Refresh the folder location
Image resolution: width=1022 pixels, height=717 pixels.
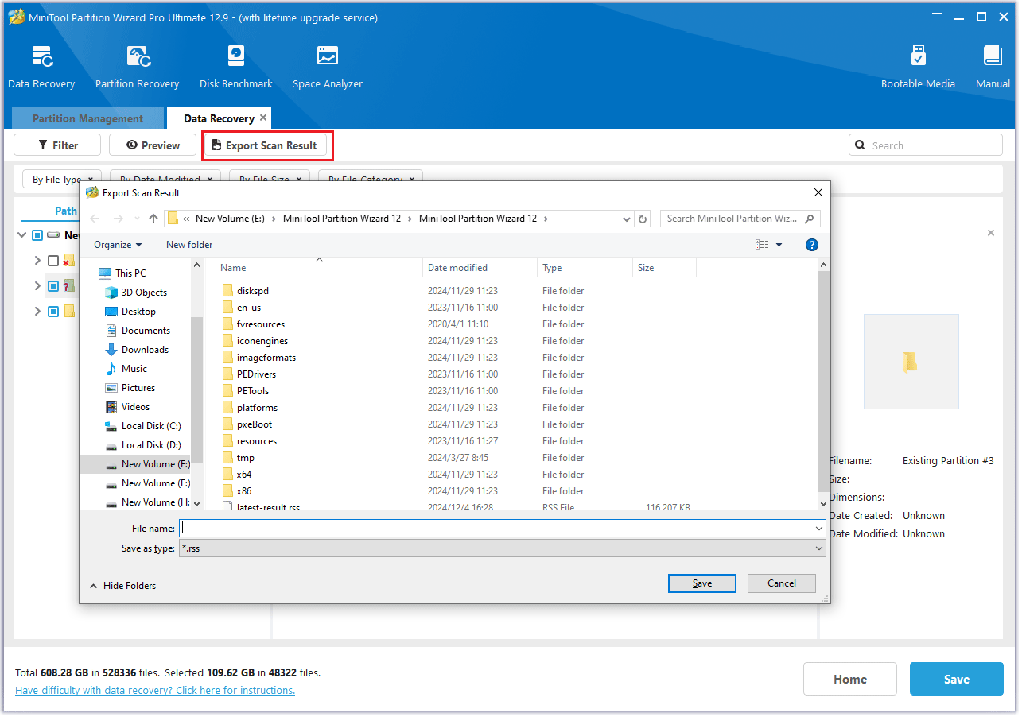[x=644, y=219]
